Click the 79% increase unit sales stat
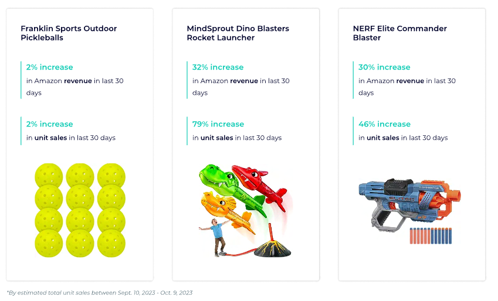 click(x=237, y=131)
